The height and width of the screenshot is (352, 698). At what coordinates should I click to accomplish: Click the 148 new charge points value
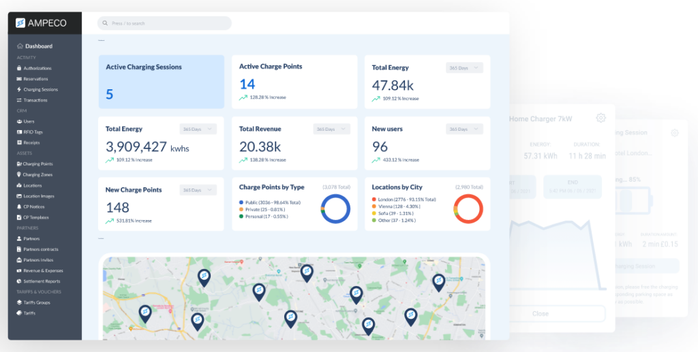pos(117,208)
